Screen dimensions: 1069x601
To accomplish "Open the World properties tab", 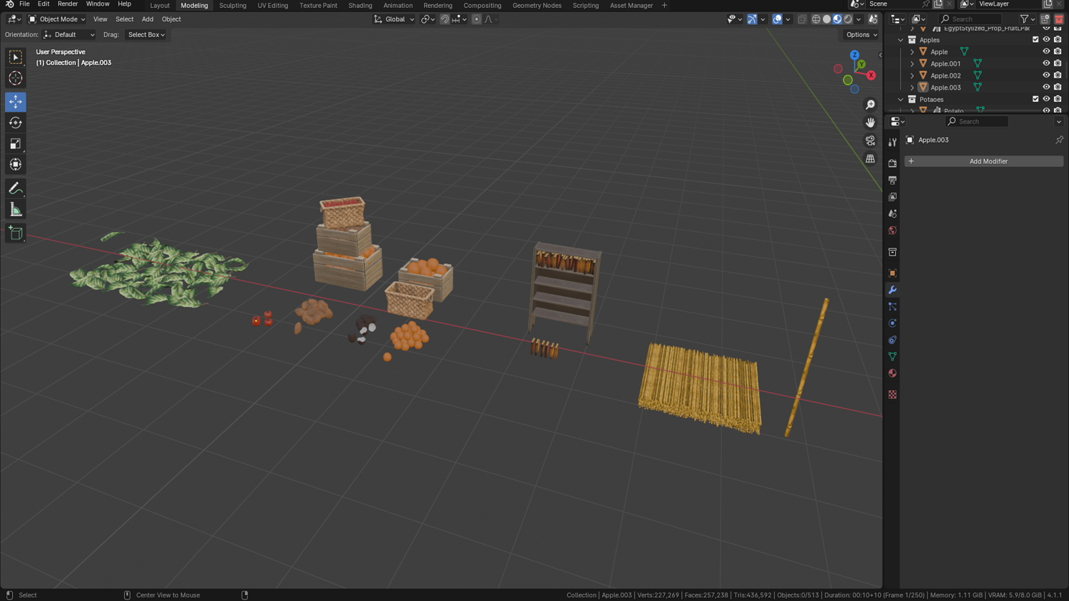I will click(x=892, y=231).
